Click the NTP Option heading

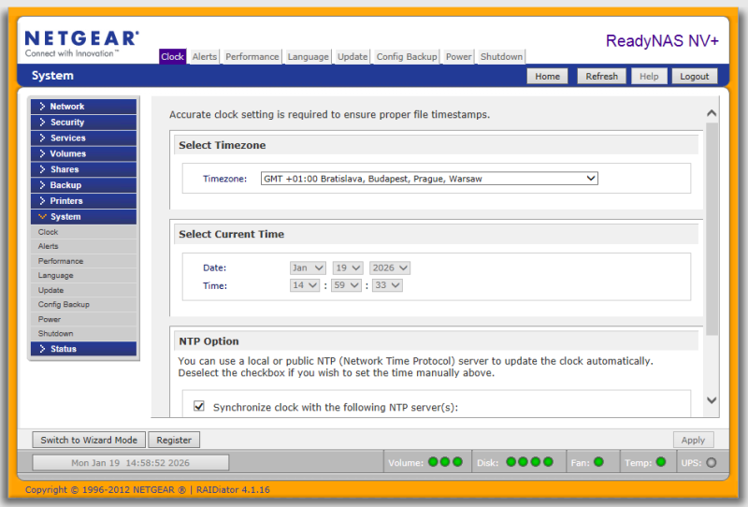coord(209,341)
